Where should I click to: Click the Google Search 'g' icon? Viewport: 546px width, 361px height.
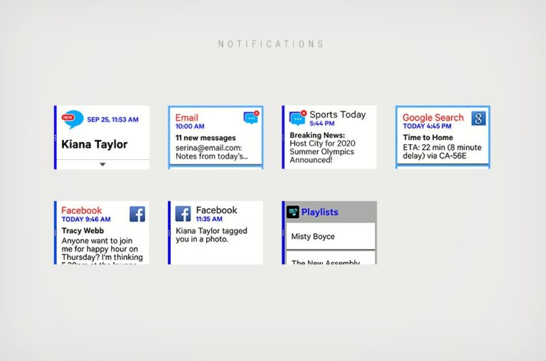[479, 118]
